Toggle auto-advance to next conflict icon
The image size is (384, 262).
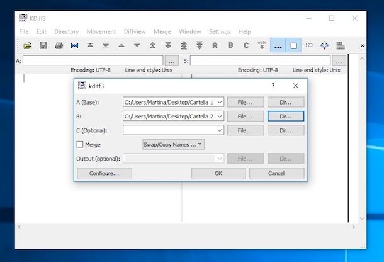click(262, 45)
